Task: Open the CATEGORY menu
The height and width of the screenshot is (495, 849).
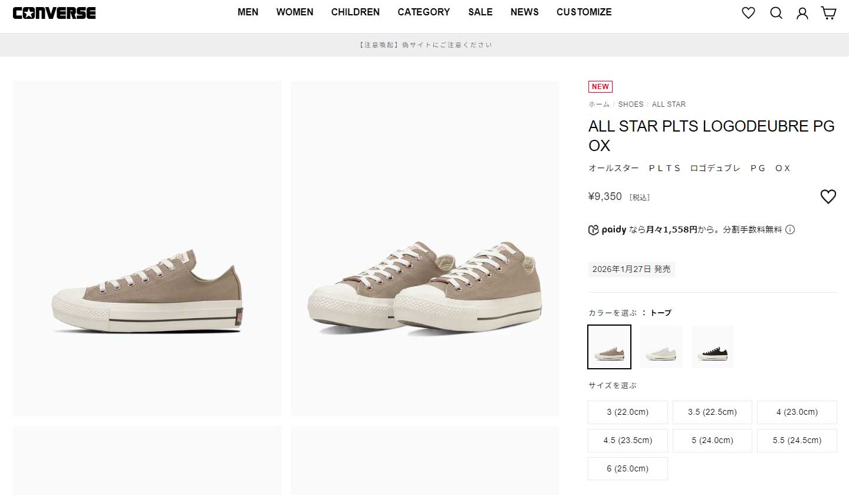Action: pyautogui.click(x=423, y=12)
